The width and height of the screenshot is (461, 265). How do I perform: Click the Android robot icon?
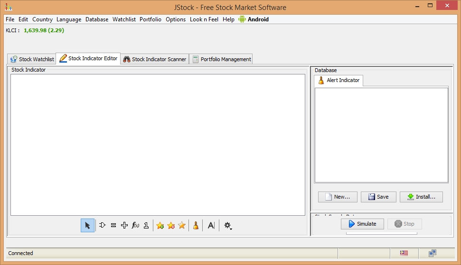click(x=242, y=19)
